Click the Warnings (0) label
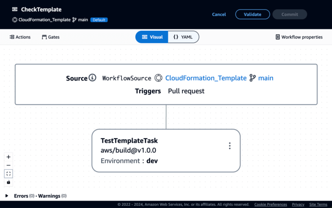The height and width of the screenshot is (208, 332). coord(52,196)
